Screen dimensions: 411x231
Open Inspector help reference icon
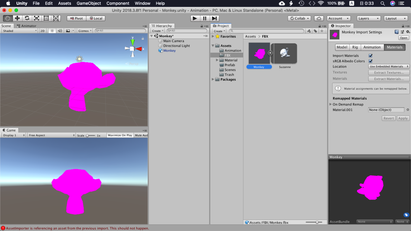click(397, 32)
